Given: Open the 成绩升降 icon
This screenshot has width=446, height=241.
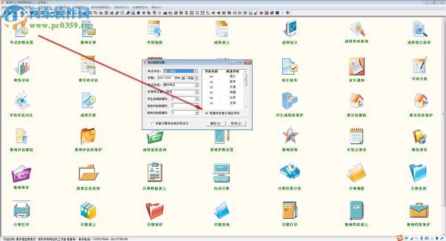Looking at the screenshot, I should tap(88, 101).
